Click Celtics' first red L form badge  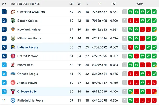click(131, 21)
